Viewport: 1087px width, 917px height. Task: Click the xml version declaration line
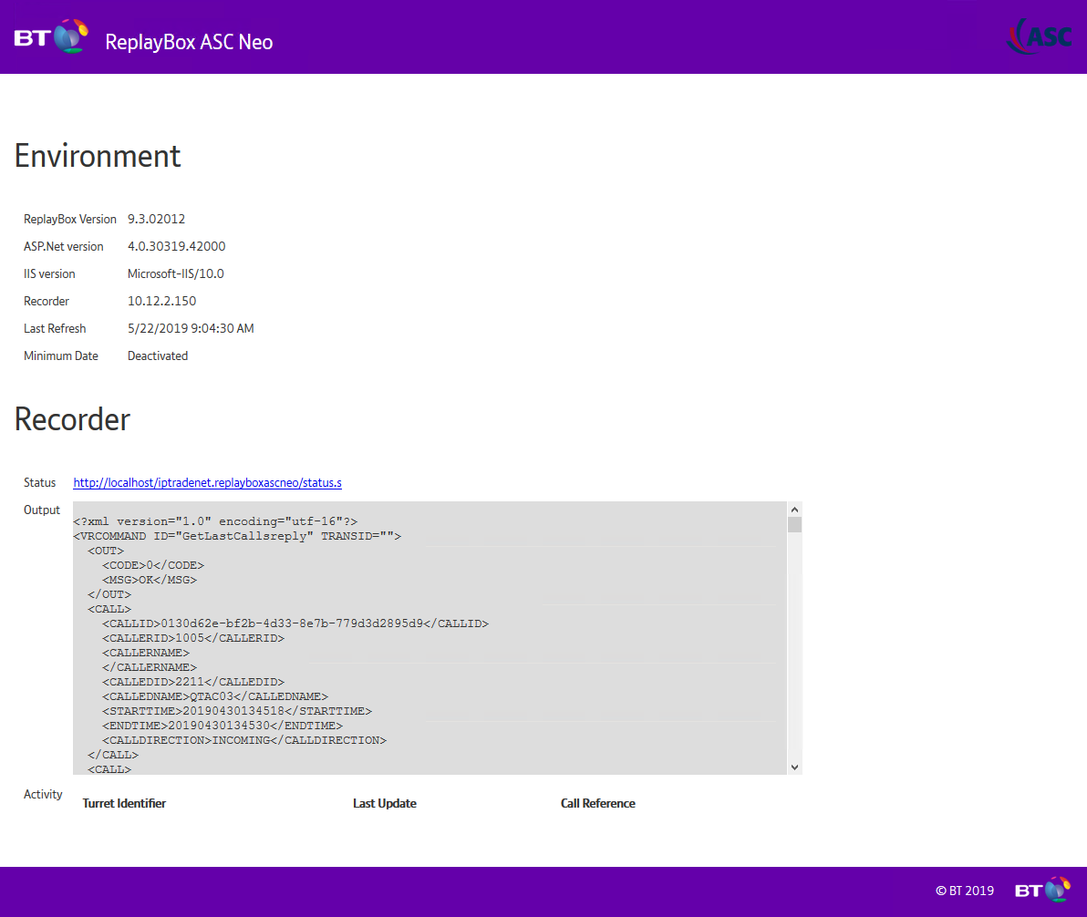coord(215,522)
